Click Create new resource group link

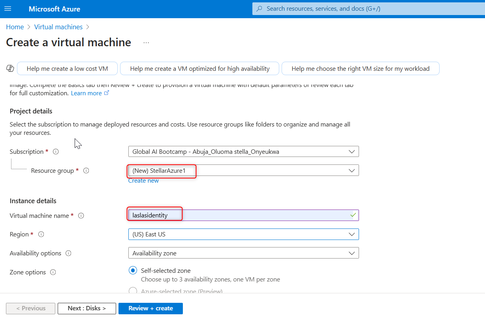coord(143,181)
